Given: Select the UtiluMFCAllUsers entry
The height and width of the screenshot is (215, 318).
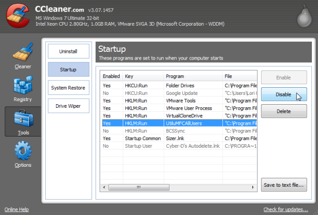Looking at the screenshot, I should point(179,123).
